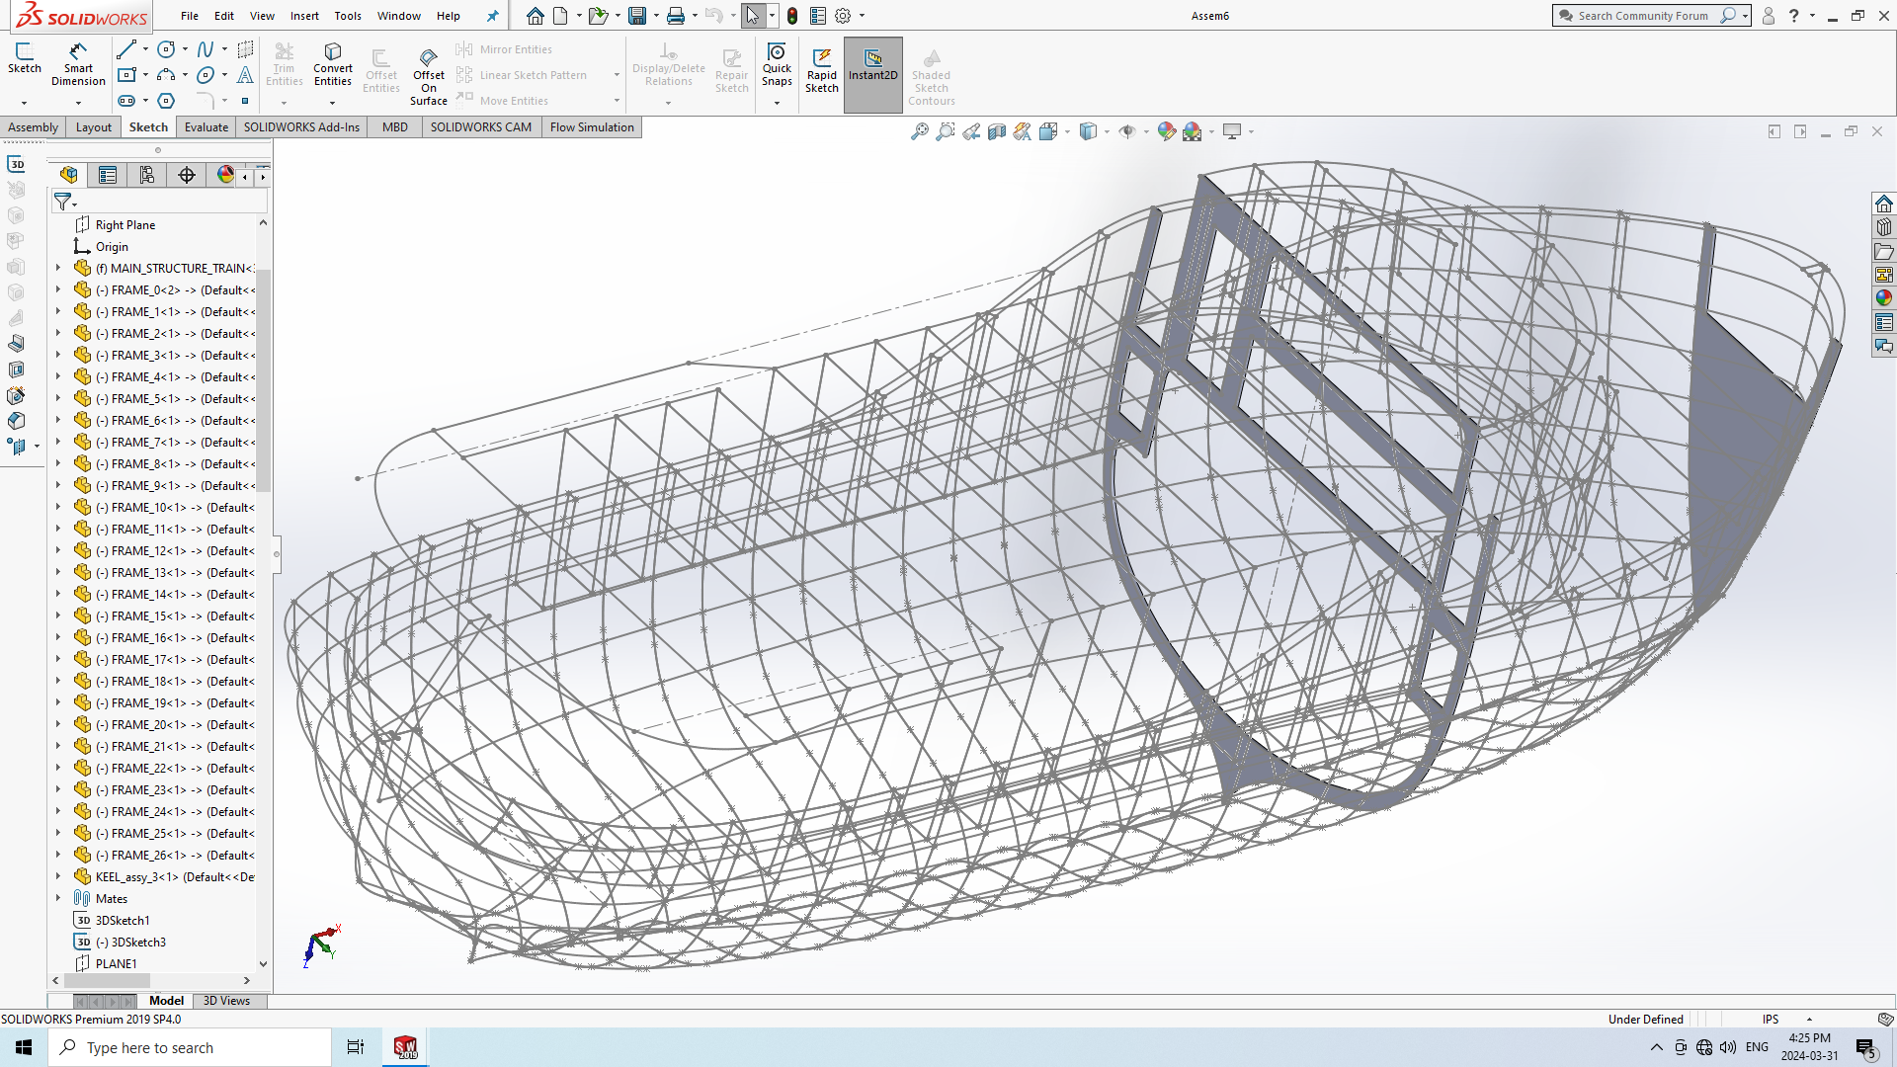Image resolution: width=1897 pixels, height=1067 pixels.
Task: Switch to the 3D Views tab
Action: coord(226,1001)
